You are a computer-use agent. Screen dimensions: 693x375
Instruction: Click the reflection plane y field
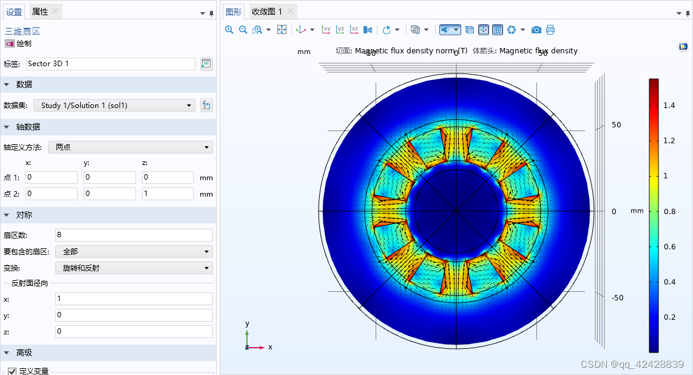click(x=134, y=315)
